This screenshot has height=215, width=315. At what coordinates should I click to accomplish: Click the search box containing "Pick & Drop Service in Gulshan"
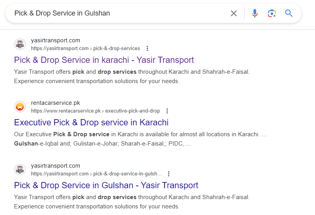[x=117, y=13]
